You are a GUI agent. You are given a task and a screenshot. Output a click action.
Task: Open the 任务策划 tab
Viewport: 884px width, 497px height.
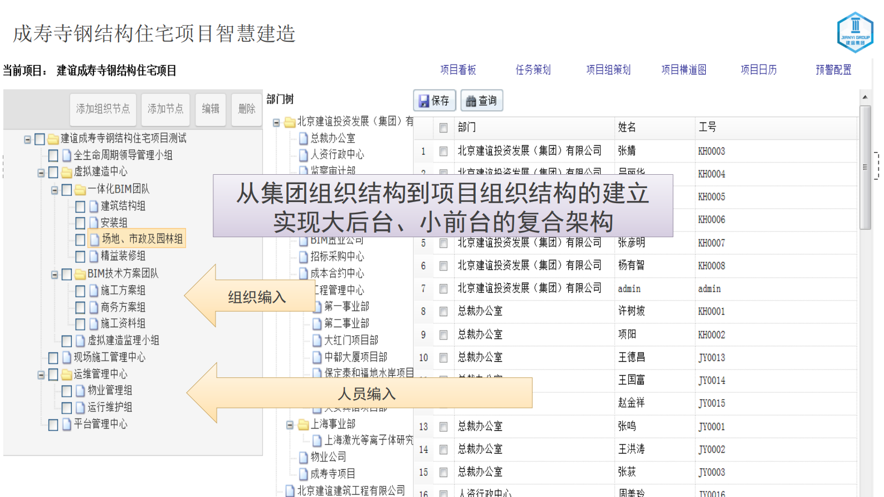(533, 70)
